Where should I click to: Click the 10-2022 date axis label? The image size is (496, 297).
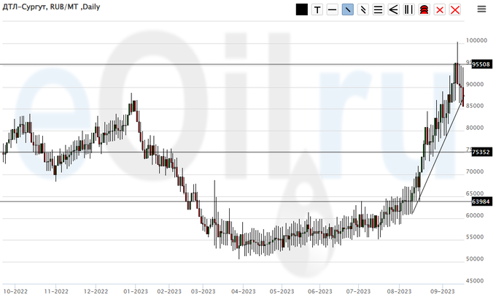point(17,290)
